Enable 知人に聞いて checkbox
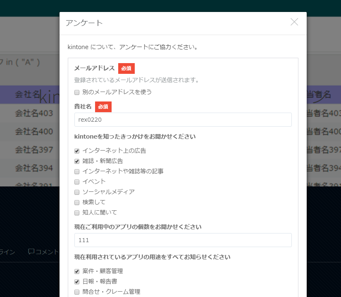 coord(77,213)
